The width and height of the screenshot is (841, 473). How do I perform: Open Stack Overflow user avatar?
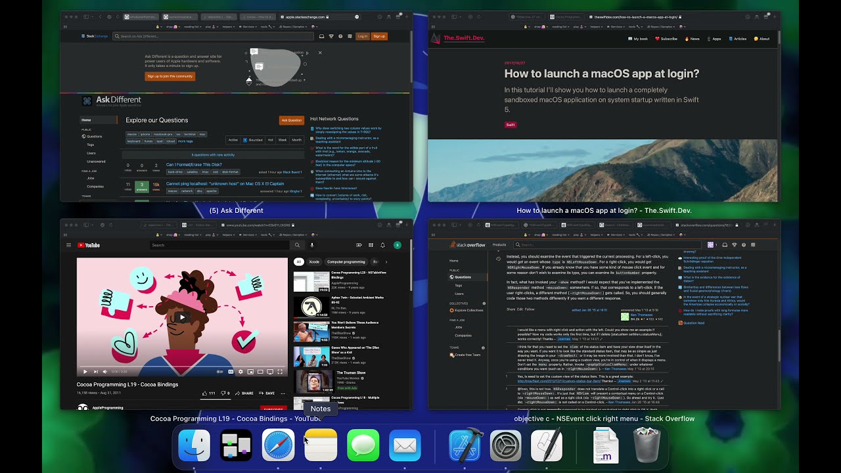(x=711, y=245)
